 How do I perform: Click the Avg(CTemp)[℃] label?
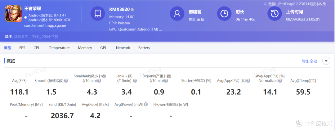click(303, 81)
